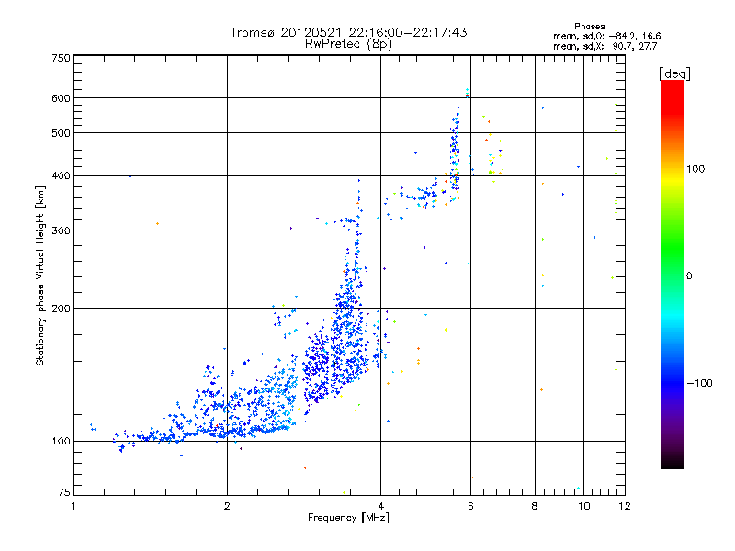This screenshot has height=551, width=735.
Task: Click y-axis tick label '750'
Action: click(x=62, y=58)
